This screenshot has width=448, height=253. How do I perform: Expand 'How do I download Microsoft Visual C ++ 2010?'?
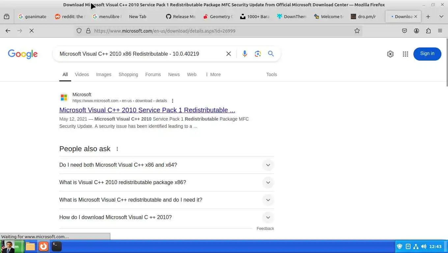tap(167, 217)
